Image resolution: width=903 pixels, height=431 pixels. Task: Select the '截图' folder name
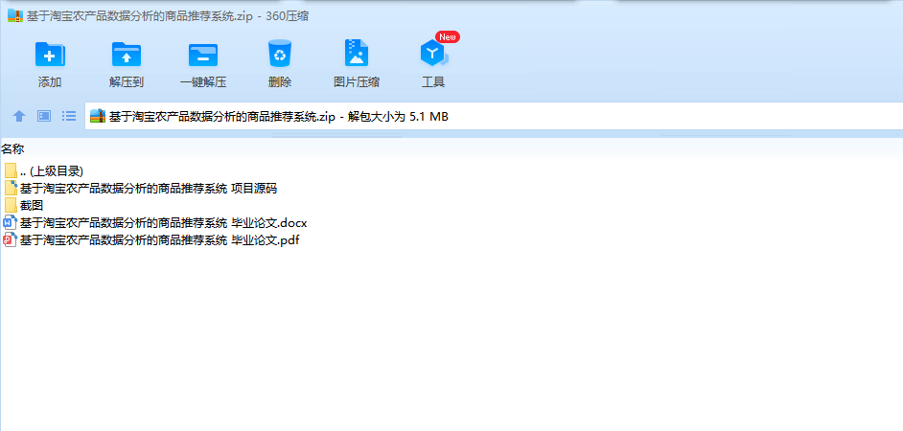point(32,205)
